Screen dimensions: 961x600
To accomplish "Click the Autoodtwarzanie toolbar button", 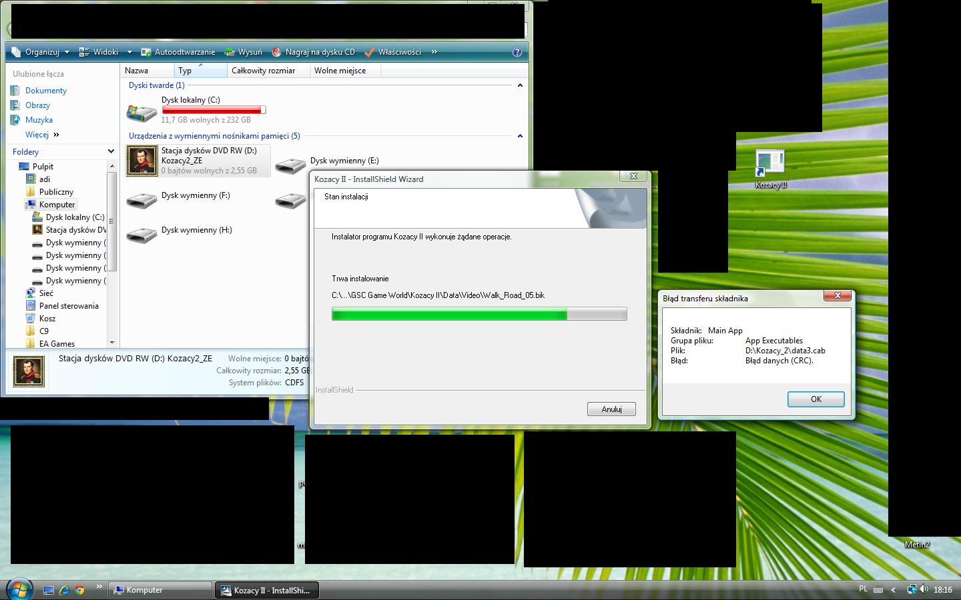I will coord(178,52).
